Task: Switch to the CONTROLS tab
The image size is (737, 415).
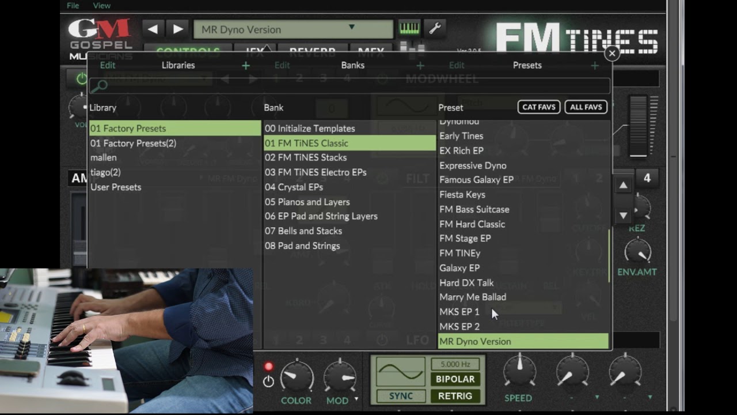Action: [x=188, y=52]
